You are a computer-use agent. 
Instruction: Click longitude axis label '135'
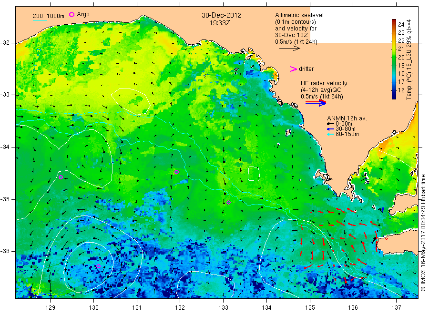tap(310, 308)
